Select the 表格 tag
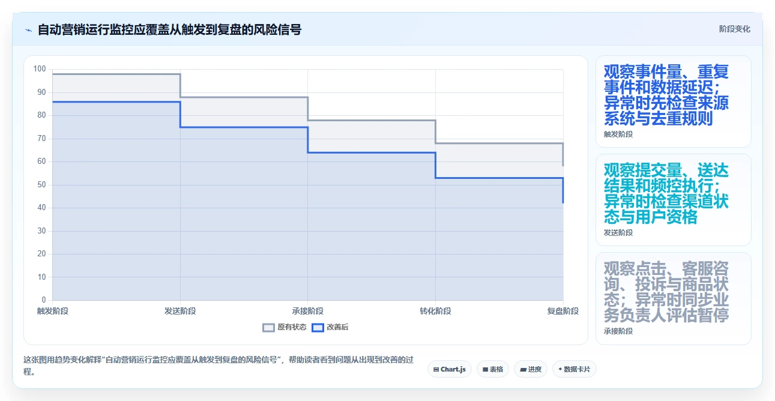This screenshot has height=401, width=775. 493,369
